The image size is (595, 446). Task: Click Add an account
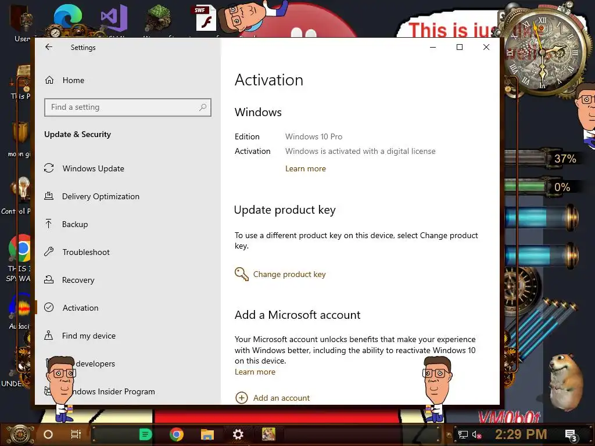[281, 398]
